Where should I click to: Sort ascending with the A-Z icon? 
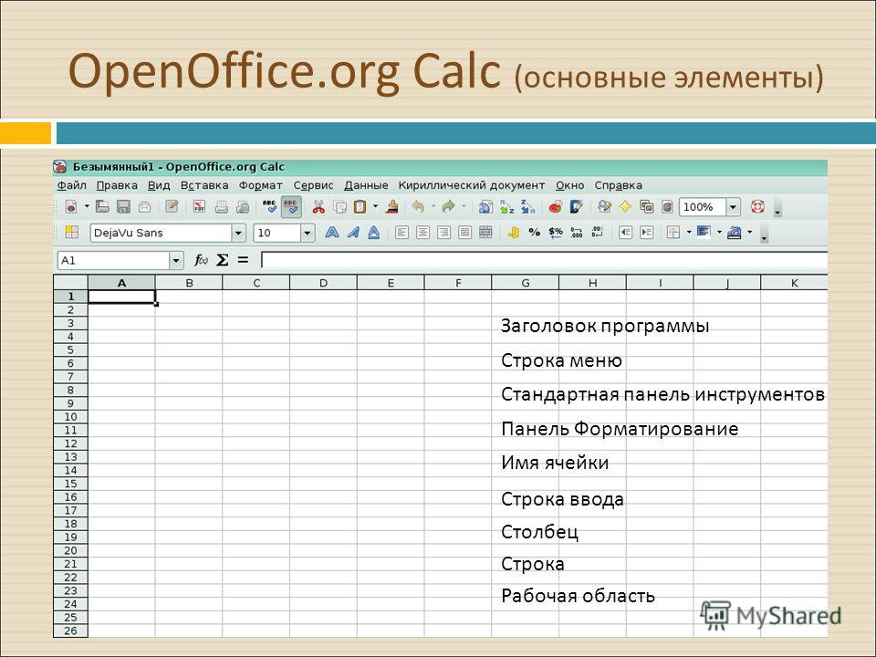[506, 207]
